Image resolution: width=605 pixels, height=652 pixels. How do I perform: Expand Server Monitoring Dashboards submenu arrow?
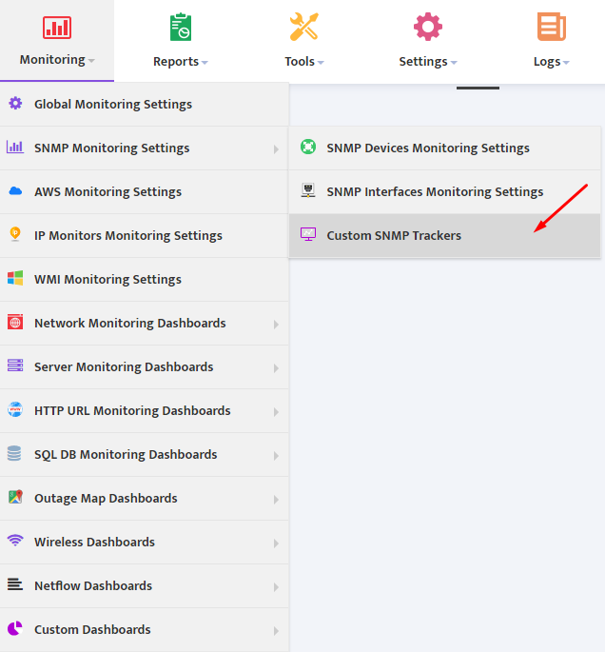(276, 368)
